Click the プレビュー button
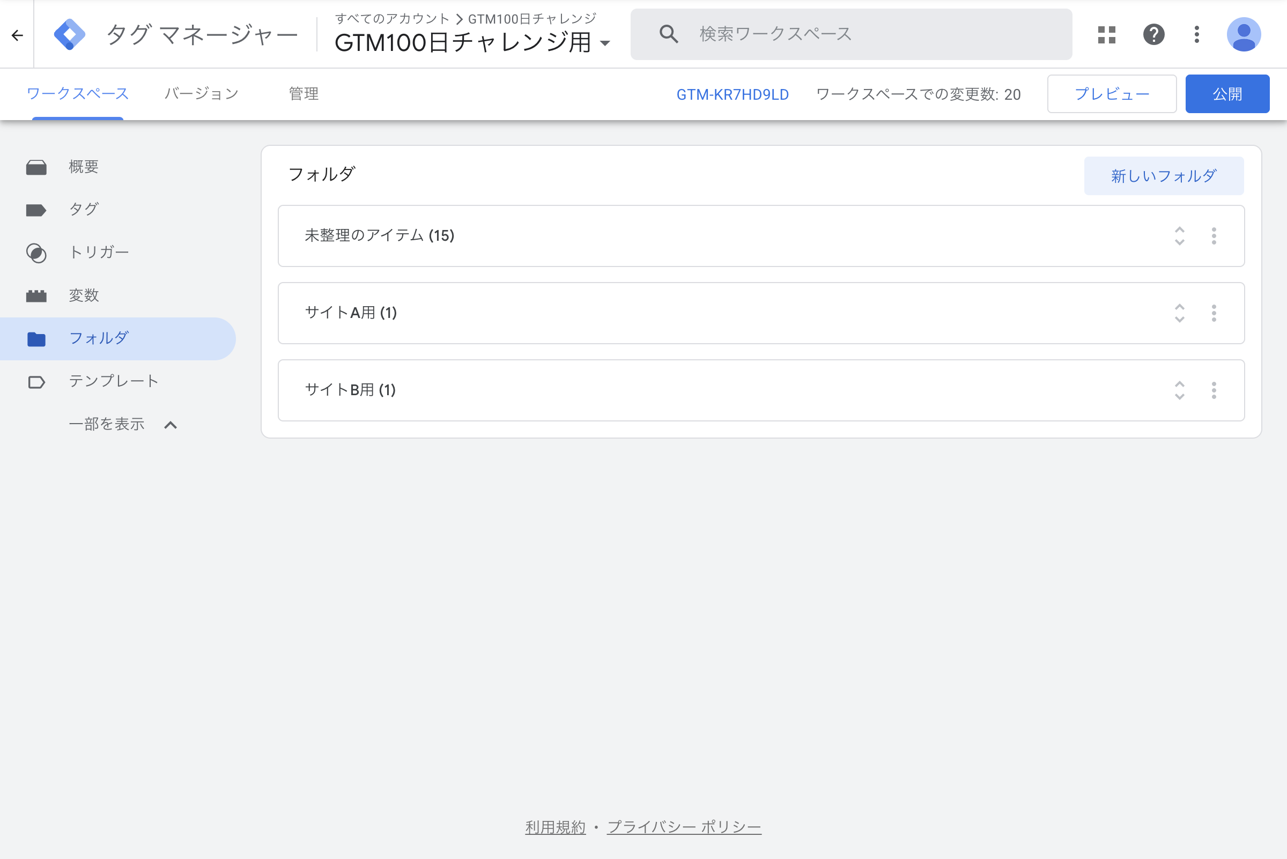The image size is (1287, 859). click(x=1112, y=94)
